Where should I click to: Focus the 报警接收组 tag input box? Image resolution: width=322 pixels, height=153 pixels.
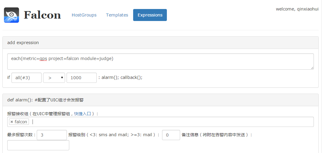[x=172, y=122]
